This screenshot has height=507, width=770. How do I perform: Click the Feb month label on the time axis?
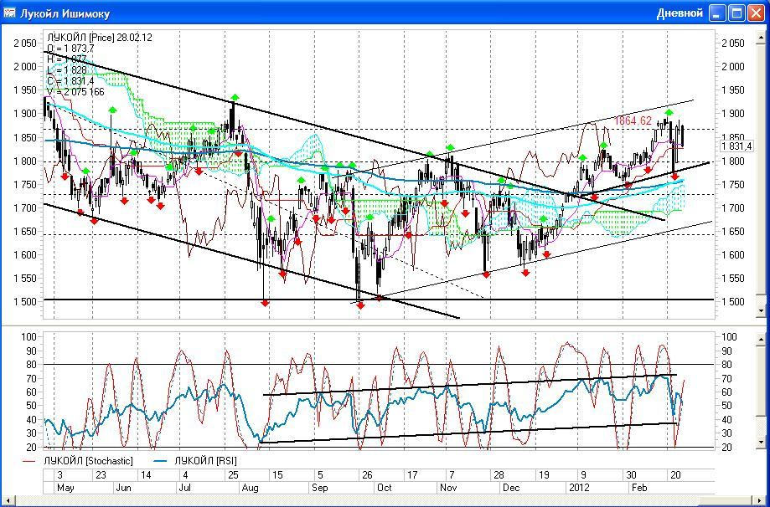639,488
